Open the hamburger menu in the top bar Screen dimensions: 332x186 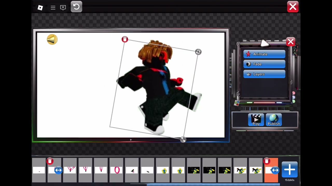coord(53,8)
